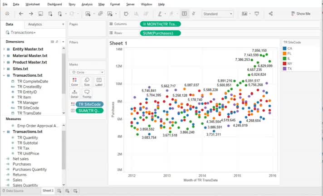Click the New story tab icon at bottom

(75, 191)
